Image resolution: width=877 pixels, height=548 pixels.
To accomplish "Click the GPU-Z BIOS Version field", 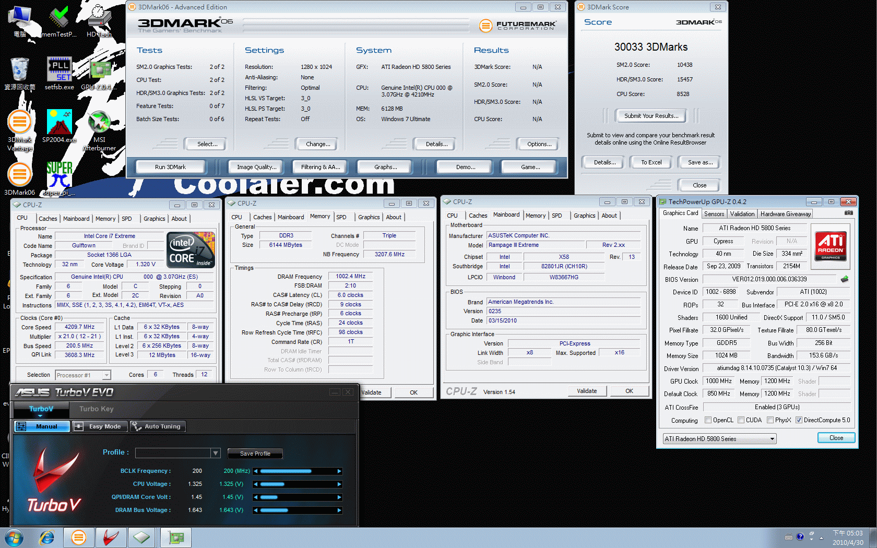I will [769, 279].
